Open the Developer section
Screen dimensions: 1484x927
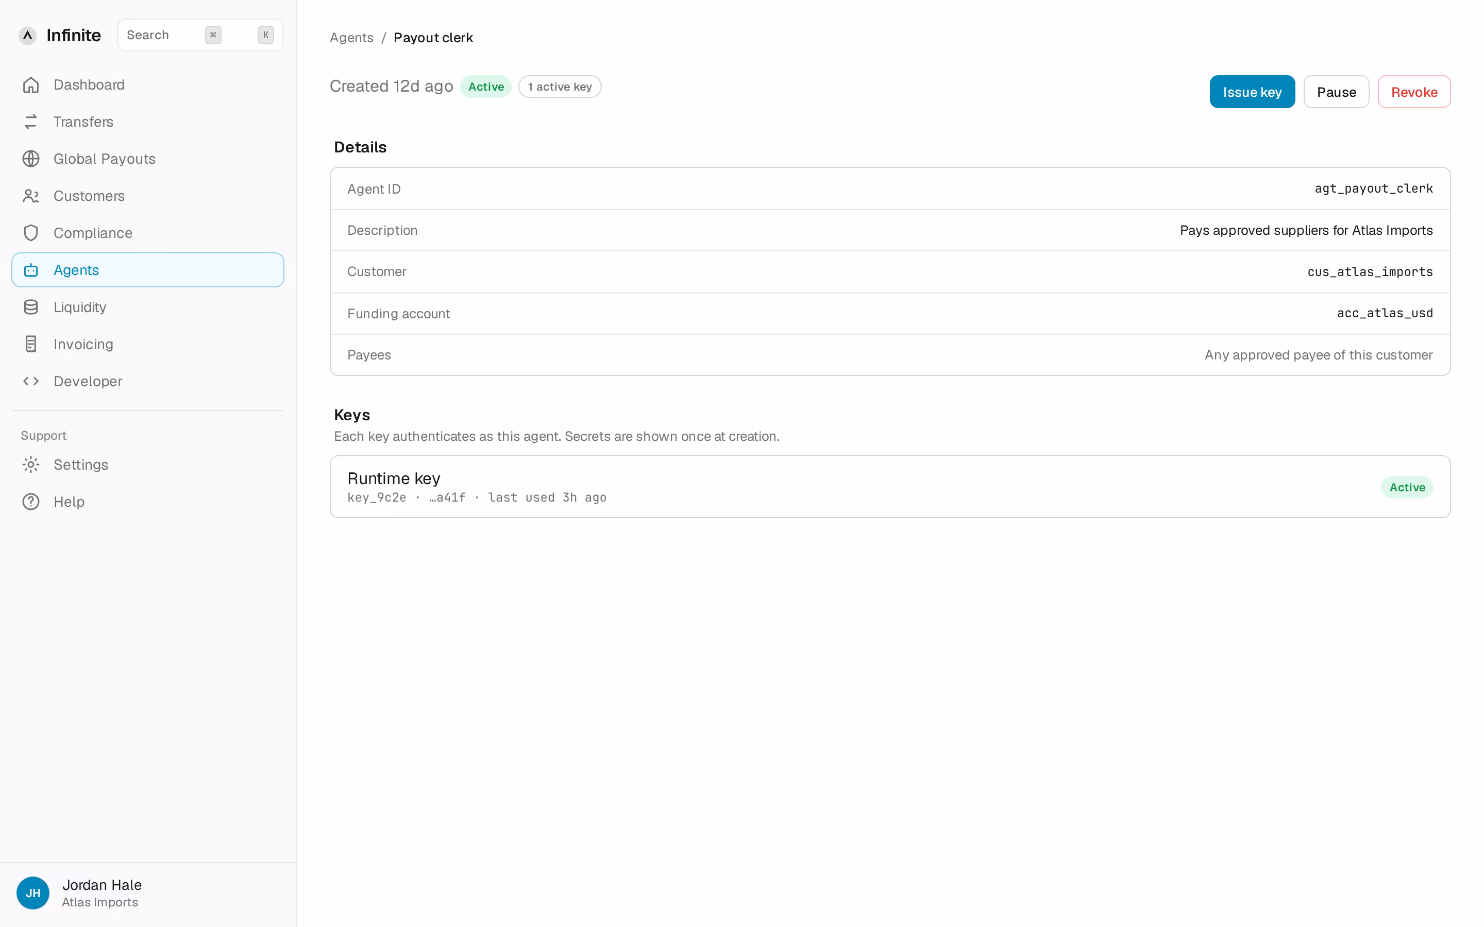coord(148,381)
